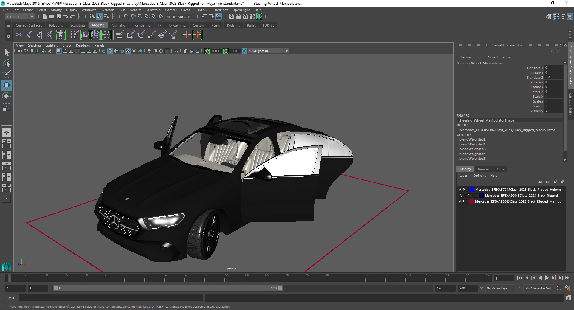Click the Create Lattice shelf icon
574x310 pixels.
[95, 35]
